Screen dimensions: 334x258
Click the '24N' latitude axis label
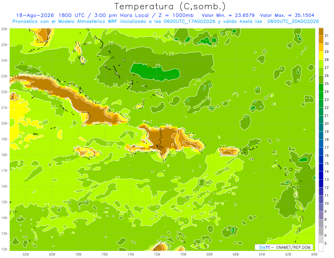point(4,60)
